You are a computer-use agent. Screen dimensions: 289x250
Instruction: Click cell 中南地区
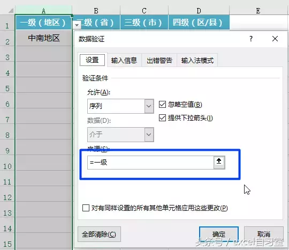click(44, 38)
